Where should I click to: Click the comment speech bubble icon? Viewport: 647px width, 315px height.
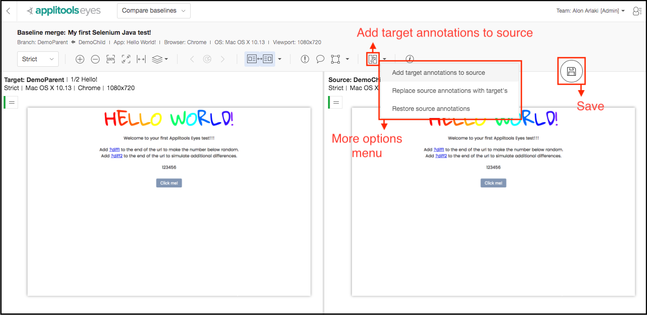click(x=320, y=59)
